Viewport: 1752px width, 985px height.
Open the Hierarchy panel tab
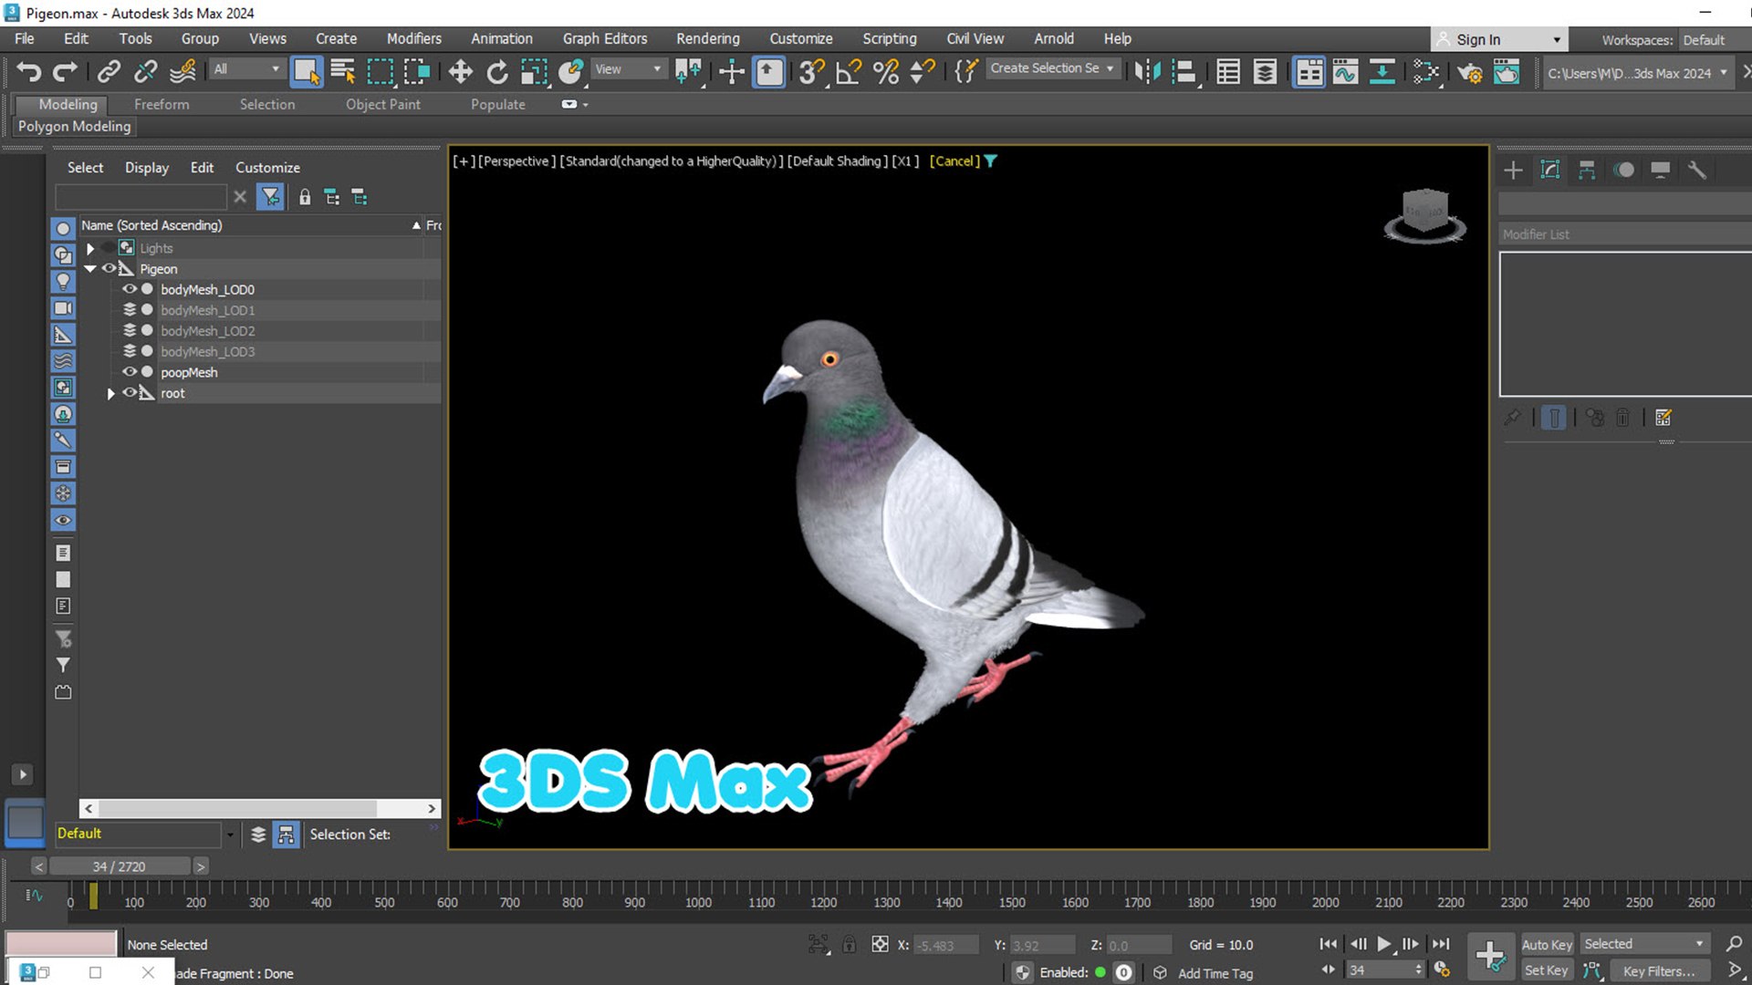(1587, 170)
